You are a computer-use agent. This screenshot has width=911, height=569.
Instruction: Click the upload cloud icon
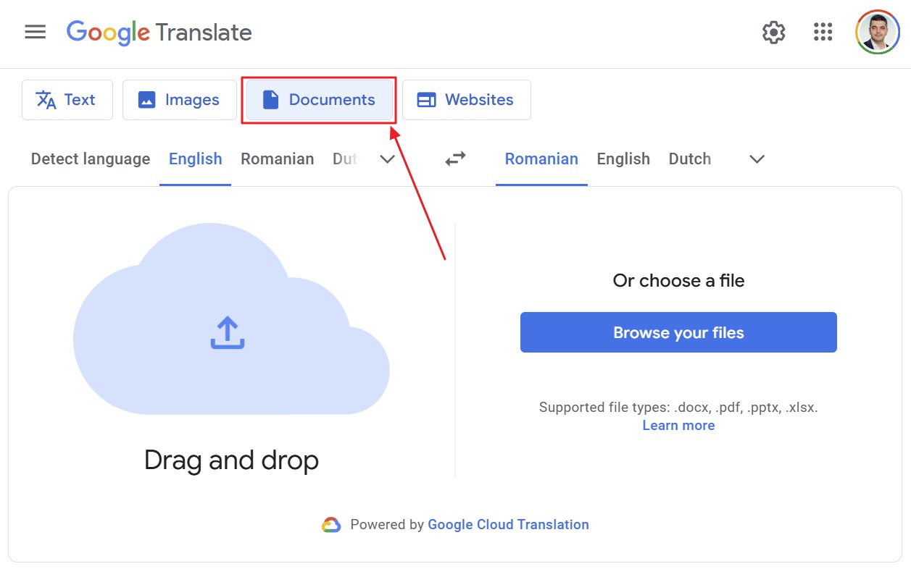coord(228,332)
